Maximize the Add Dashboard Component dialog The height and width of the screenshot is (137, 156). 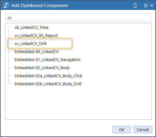click(x=146, y=6)
